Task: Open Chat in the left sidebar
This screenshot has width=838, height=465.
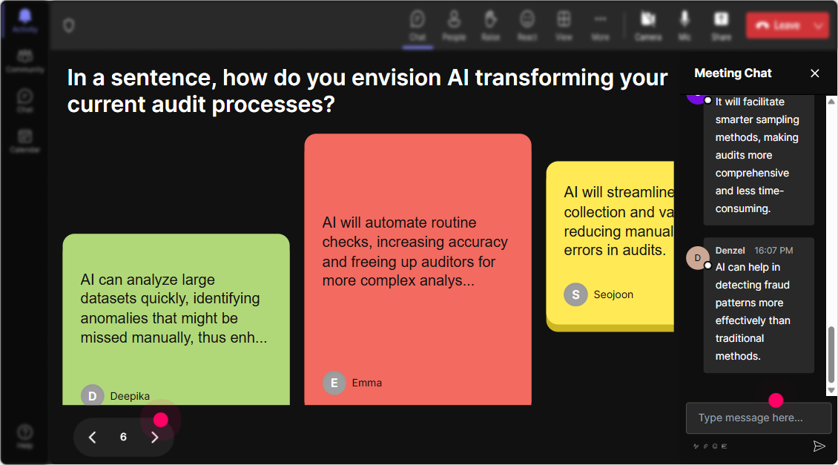Action: pos(24,100)
